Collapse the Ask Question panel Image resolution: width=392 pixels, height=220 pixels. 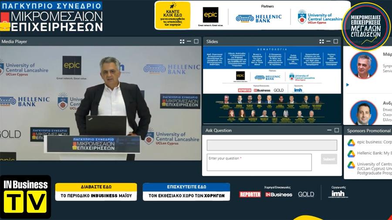pos(329,130)
